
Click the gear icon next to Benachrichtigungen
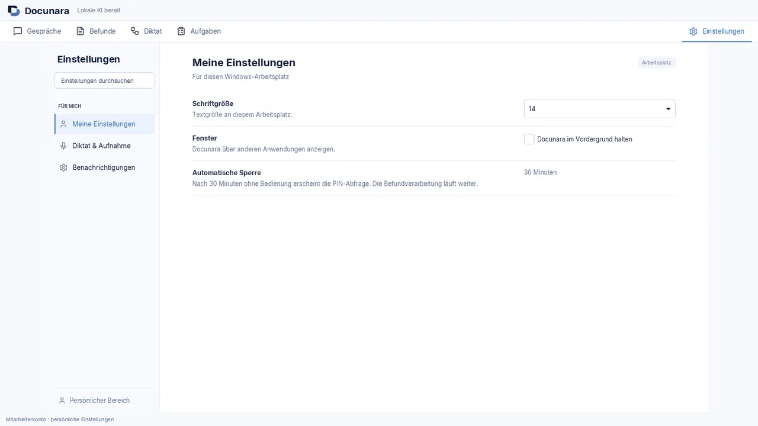63,168
